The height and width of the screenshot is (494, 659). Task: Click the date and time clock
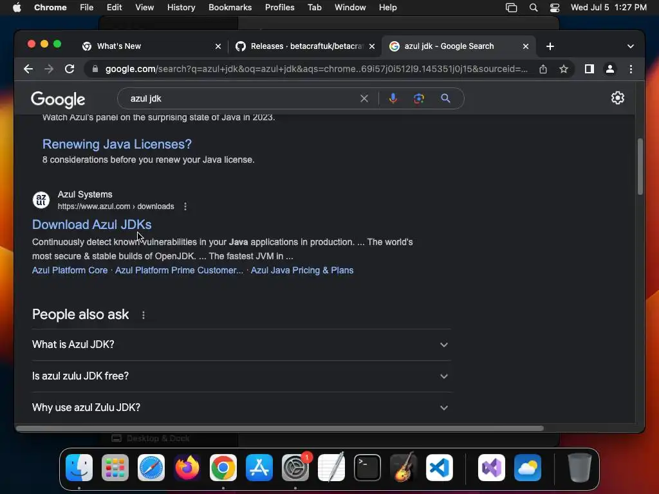tap(608, 8)
